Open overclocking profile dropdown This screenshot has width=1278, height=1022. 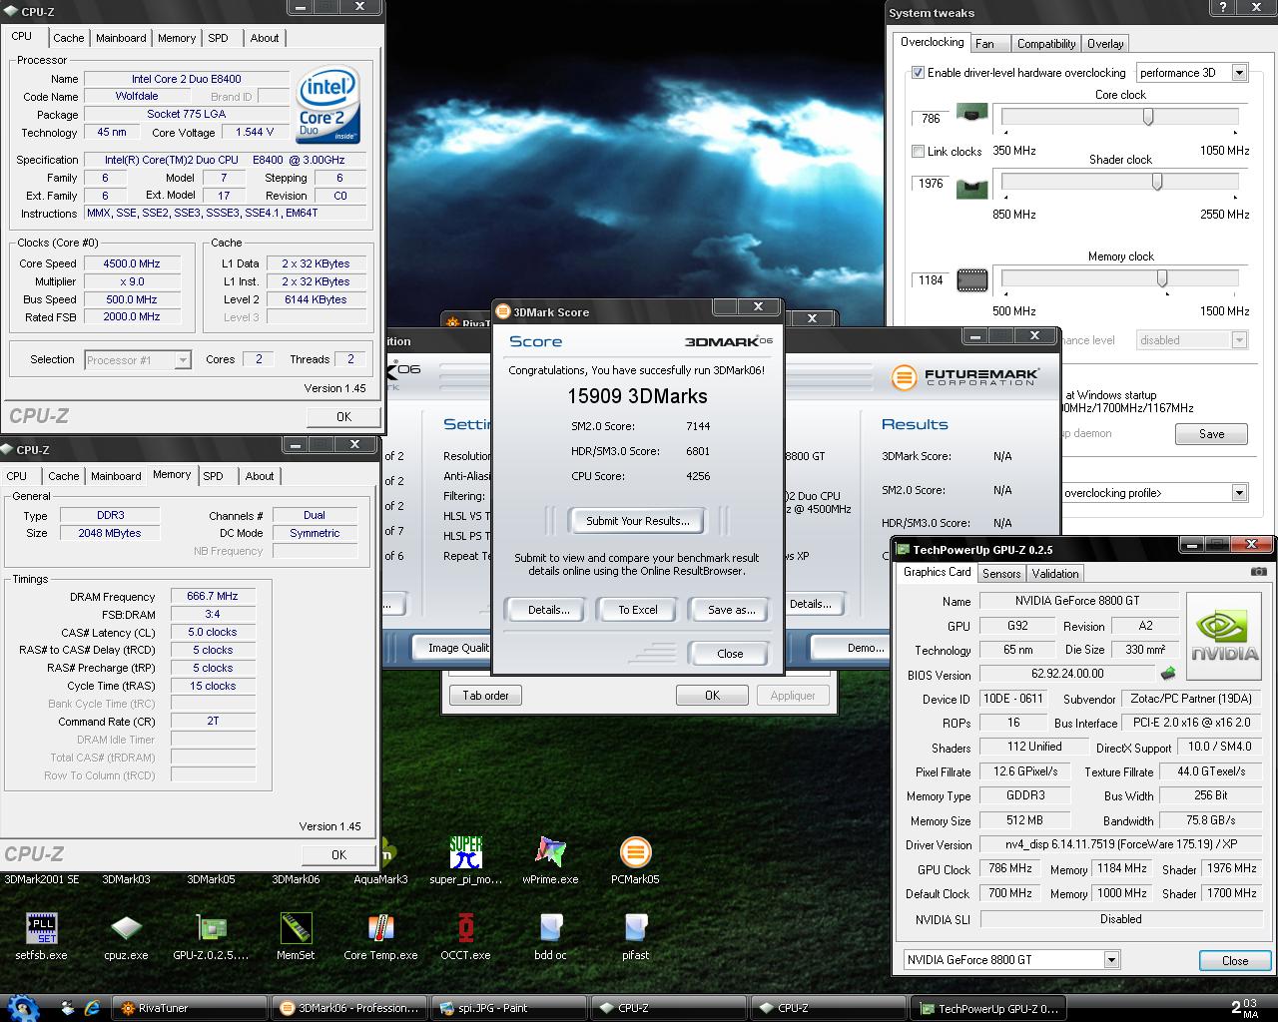point(1239,492)
